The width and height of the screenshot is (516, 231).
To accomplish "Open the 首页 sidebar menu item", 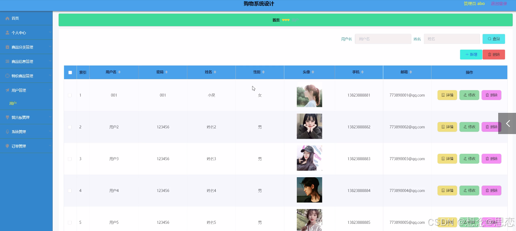I will click(26, 18).
